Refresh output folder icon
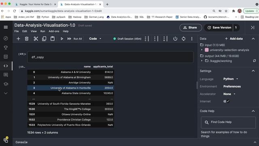Screen dimensions: 259x146 255,61
